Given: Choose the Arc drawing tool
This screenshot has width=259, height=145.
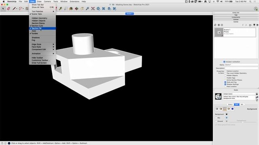Looking at the screenshot, I should point(21,8).
